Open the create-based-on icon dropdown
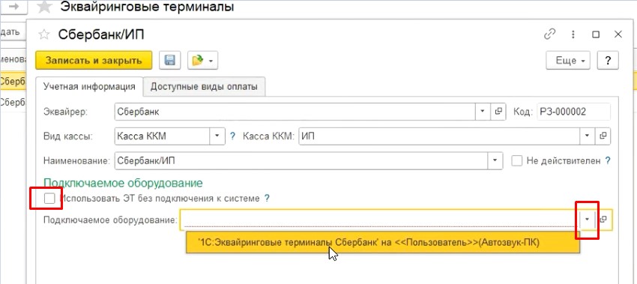637x284 pixels. [203, 61]
